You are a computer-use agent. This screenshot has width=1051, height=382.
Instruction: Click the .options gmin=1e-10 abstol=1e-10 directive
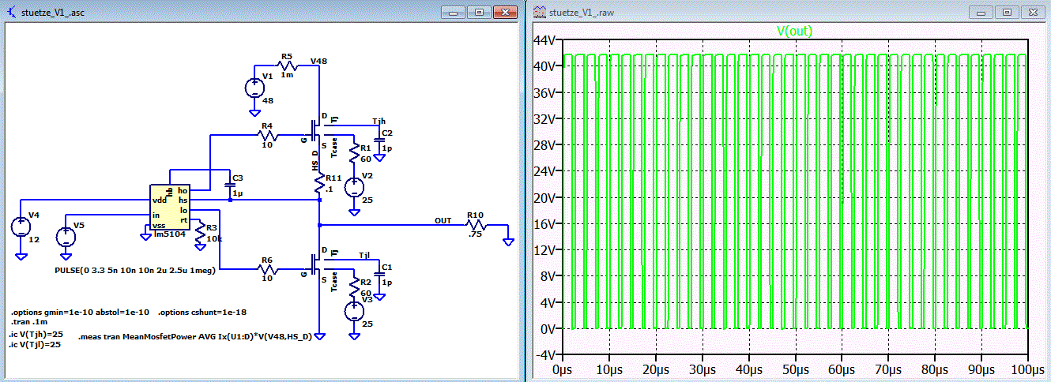(80, 312)
